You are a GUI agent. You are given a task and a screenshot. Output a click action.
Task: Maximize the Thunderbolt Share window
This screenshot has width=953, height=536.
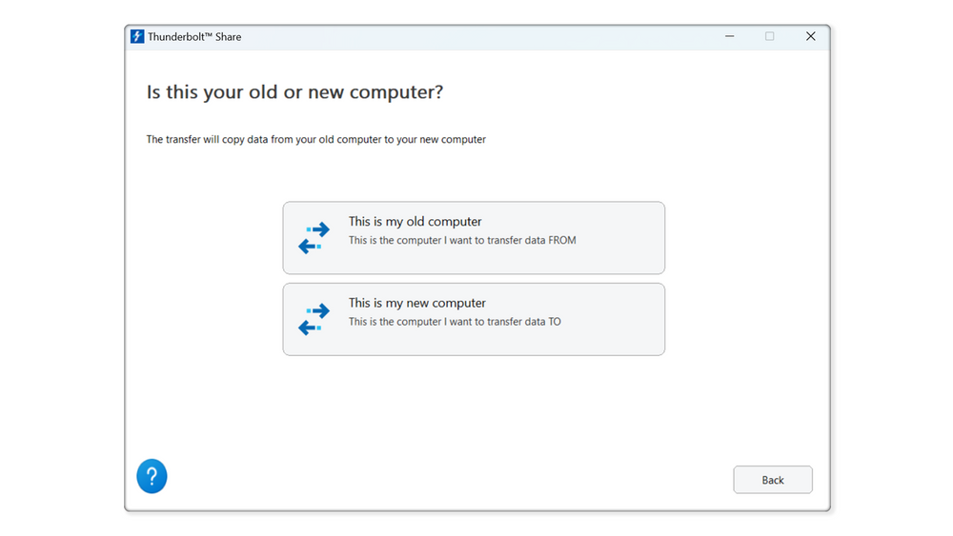tap(770, 36)
